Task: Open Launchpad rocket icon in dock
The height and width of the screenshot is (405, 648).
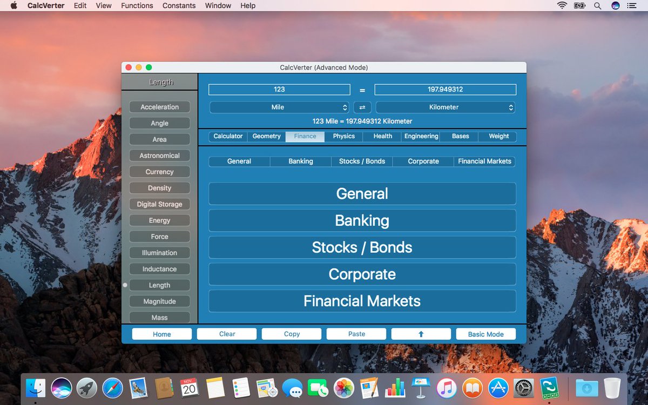Action: pyautogui.click(x=87, y=388)
